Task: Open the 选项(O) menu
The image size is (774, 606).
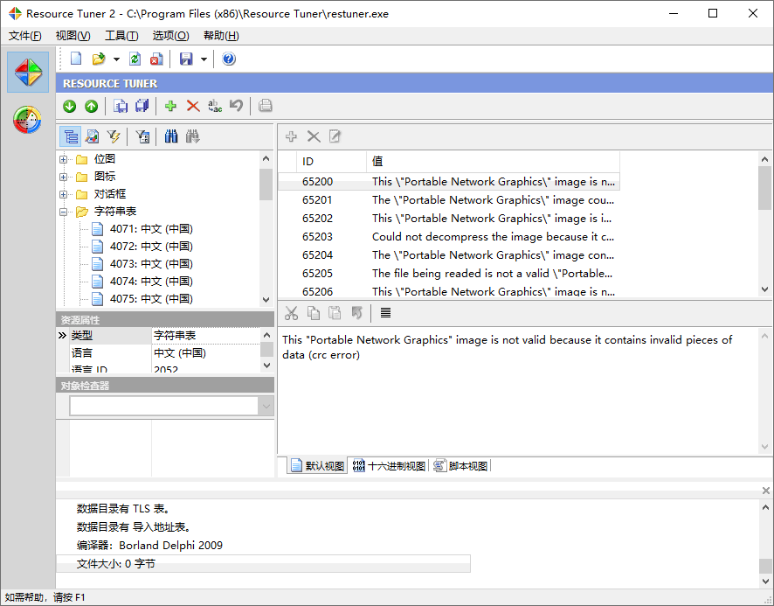Action: (171, 36)
